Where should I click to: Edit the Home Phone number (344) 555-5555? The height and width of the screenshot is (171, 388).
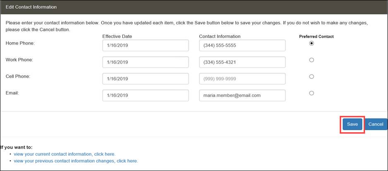point(242,46)
